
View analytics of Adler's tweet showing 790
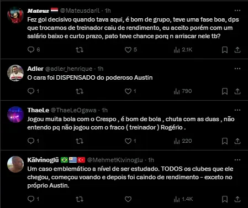tap(183, 91)
